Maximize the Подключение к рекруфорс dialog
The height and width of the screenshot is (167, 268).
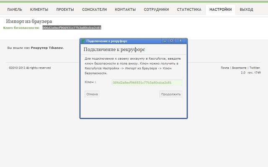(x=172, y=41)
